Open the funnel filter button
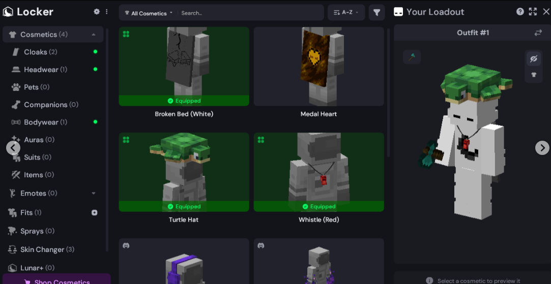 [376, 13]
